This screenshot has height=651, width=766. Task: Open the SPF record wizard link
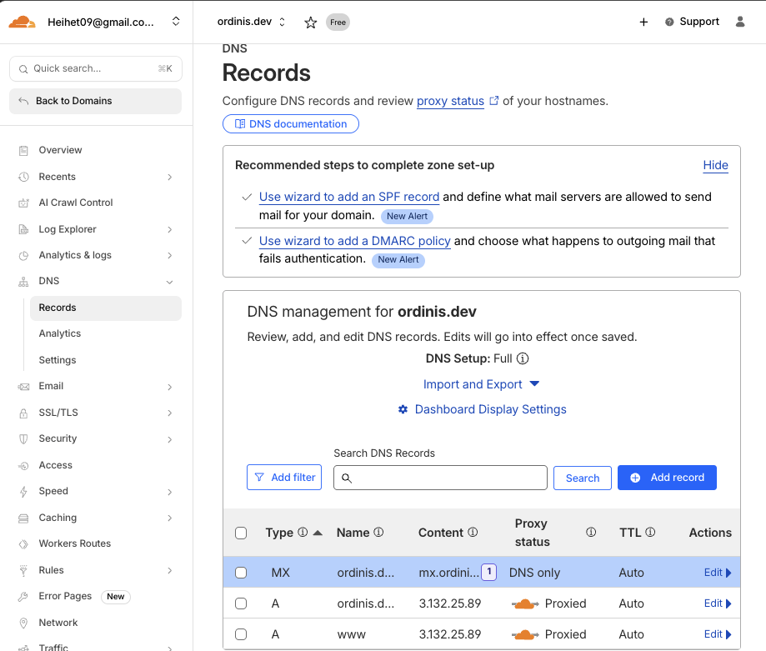(348, 197)
